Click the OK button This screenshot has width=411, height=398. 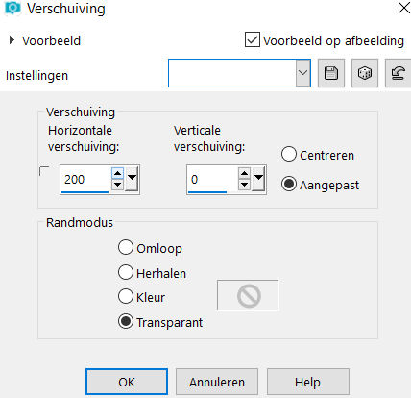127,382
